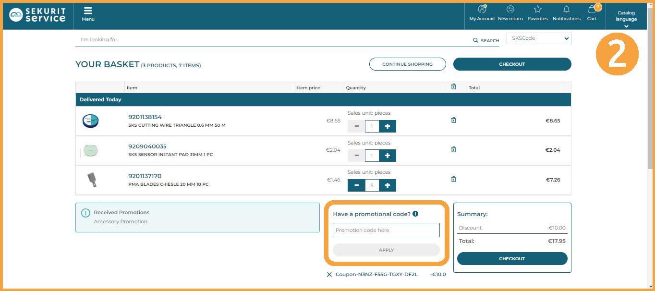Open product 9201138154 link
This screenshot has width=655, height=291.
point(145,117)
